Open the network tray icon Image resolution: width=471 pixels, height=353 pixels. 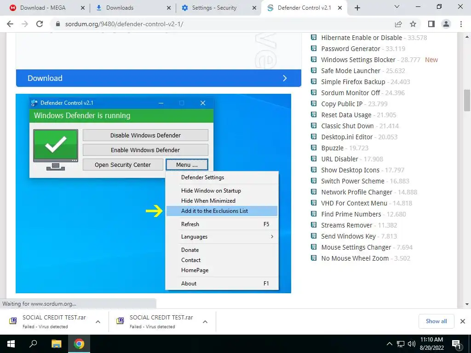[401, 344]
